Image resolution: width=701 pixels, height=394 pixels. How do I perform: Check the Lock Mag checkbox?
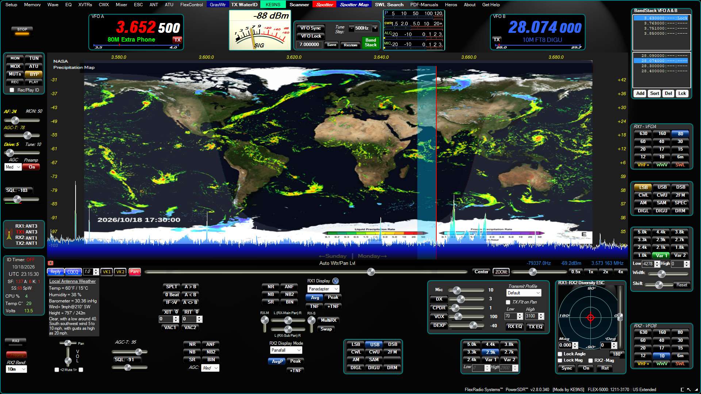(560, 360)
